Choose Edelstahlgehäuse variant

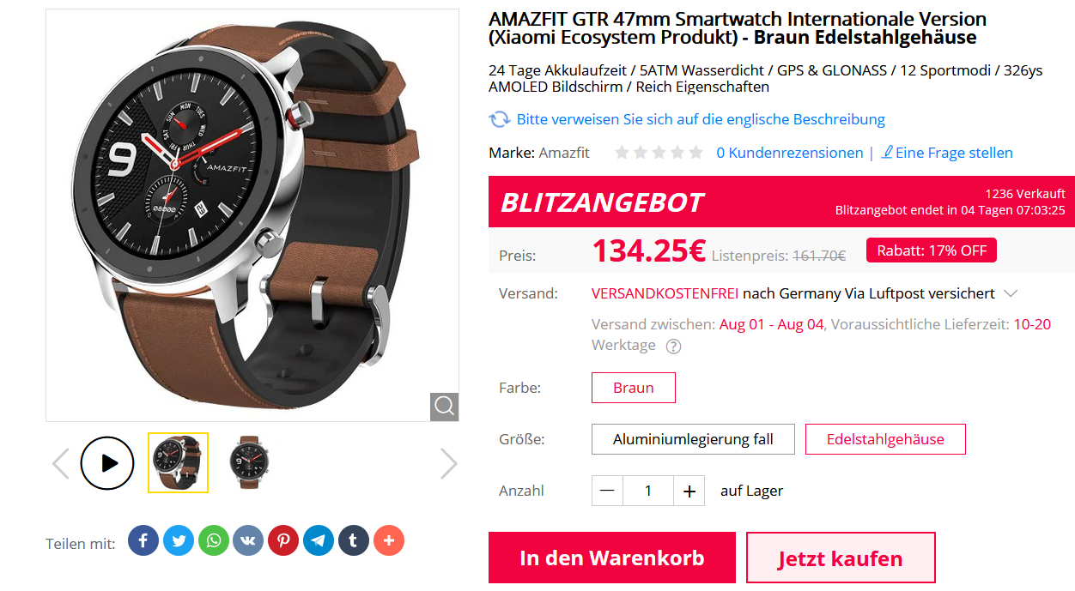885,439
